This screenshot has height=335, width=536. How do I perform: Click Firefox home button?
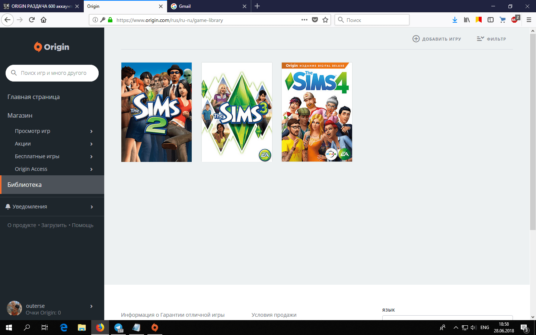coord(44,20)
